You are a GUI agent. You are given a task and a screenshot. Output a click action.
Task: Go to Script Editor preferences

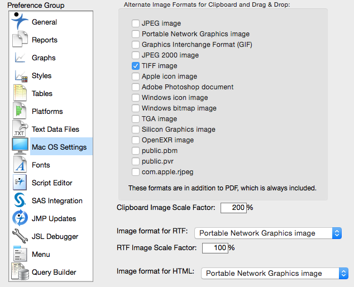[52, 183]
